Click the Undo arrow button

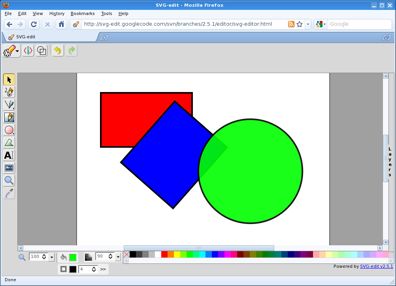[x=58, y=51]
